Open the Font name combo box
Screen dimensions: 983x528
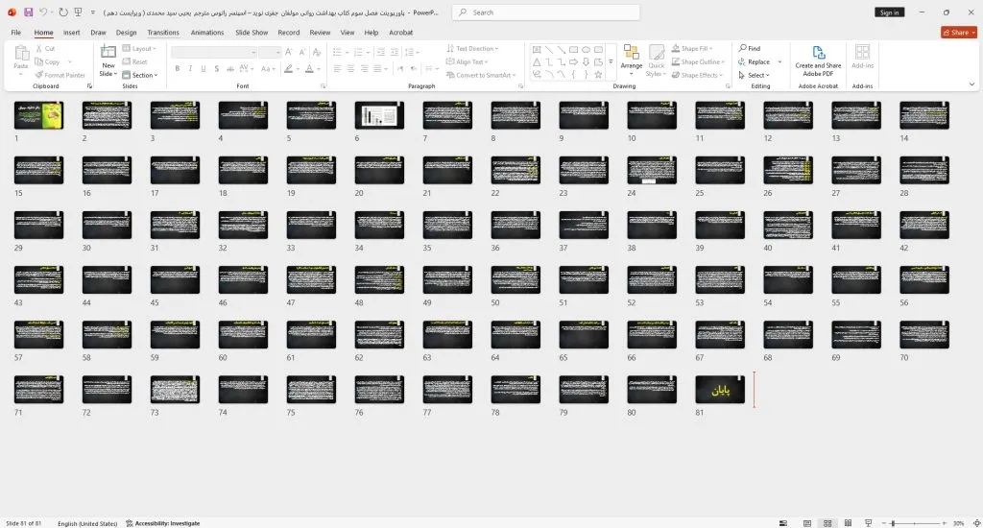tap(214, 52)
